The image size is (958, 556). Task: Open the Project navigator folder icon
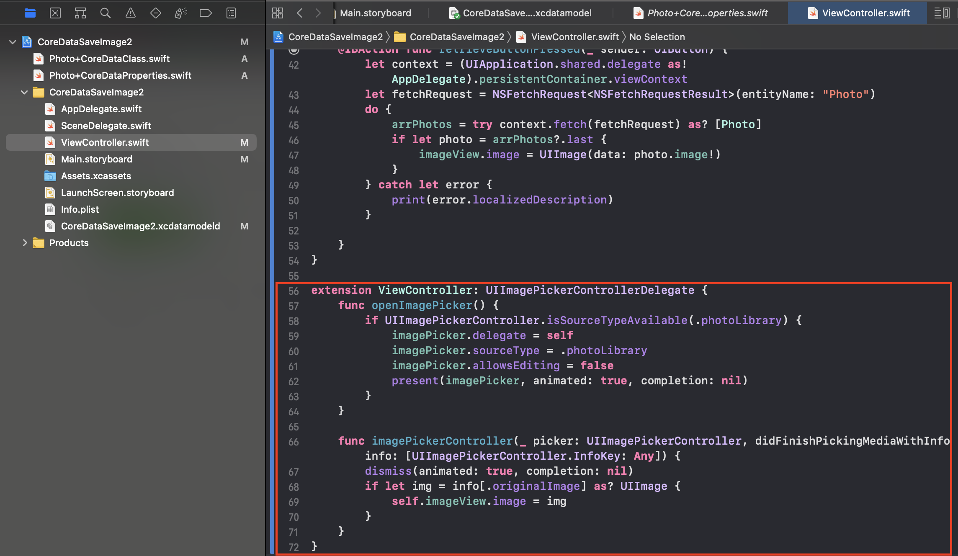pyautogui.click(x=30, y=13)
